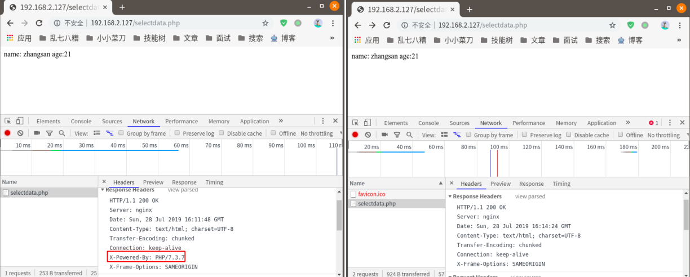Viewport: 690px width, 277px height.
Task: Show more bookmarks in left window
Action: [x=332, y=38]
